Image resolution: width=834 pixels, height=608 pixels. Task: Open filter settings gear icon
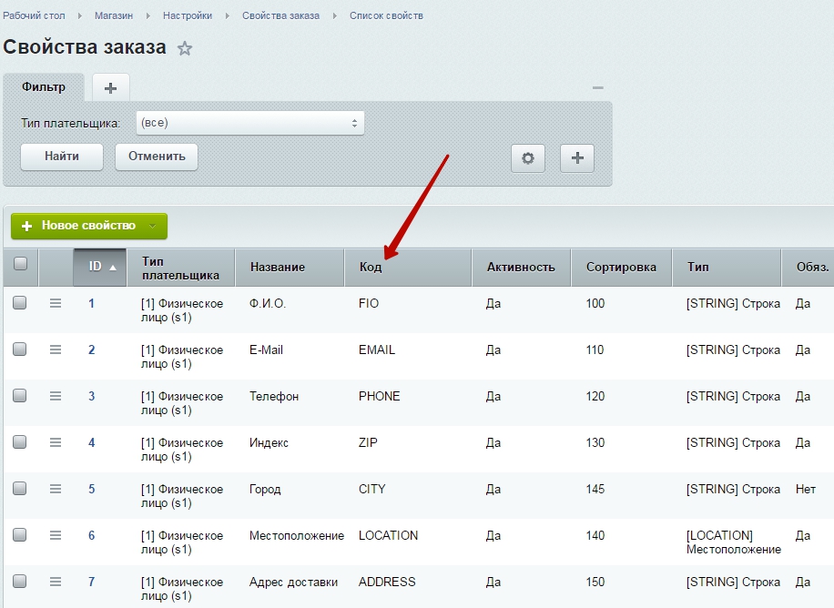(527, 157)
